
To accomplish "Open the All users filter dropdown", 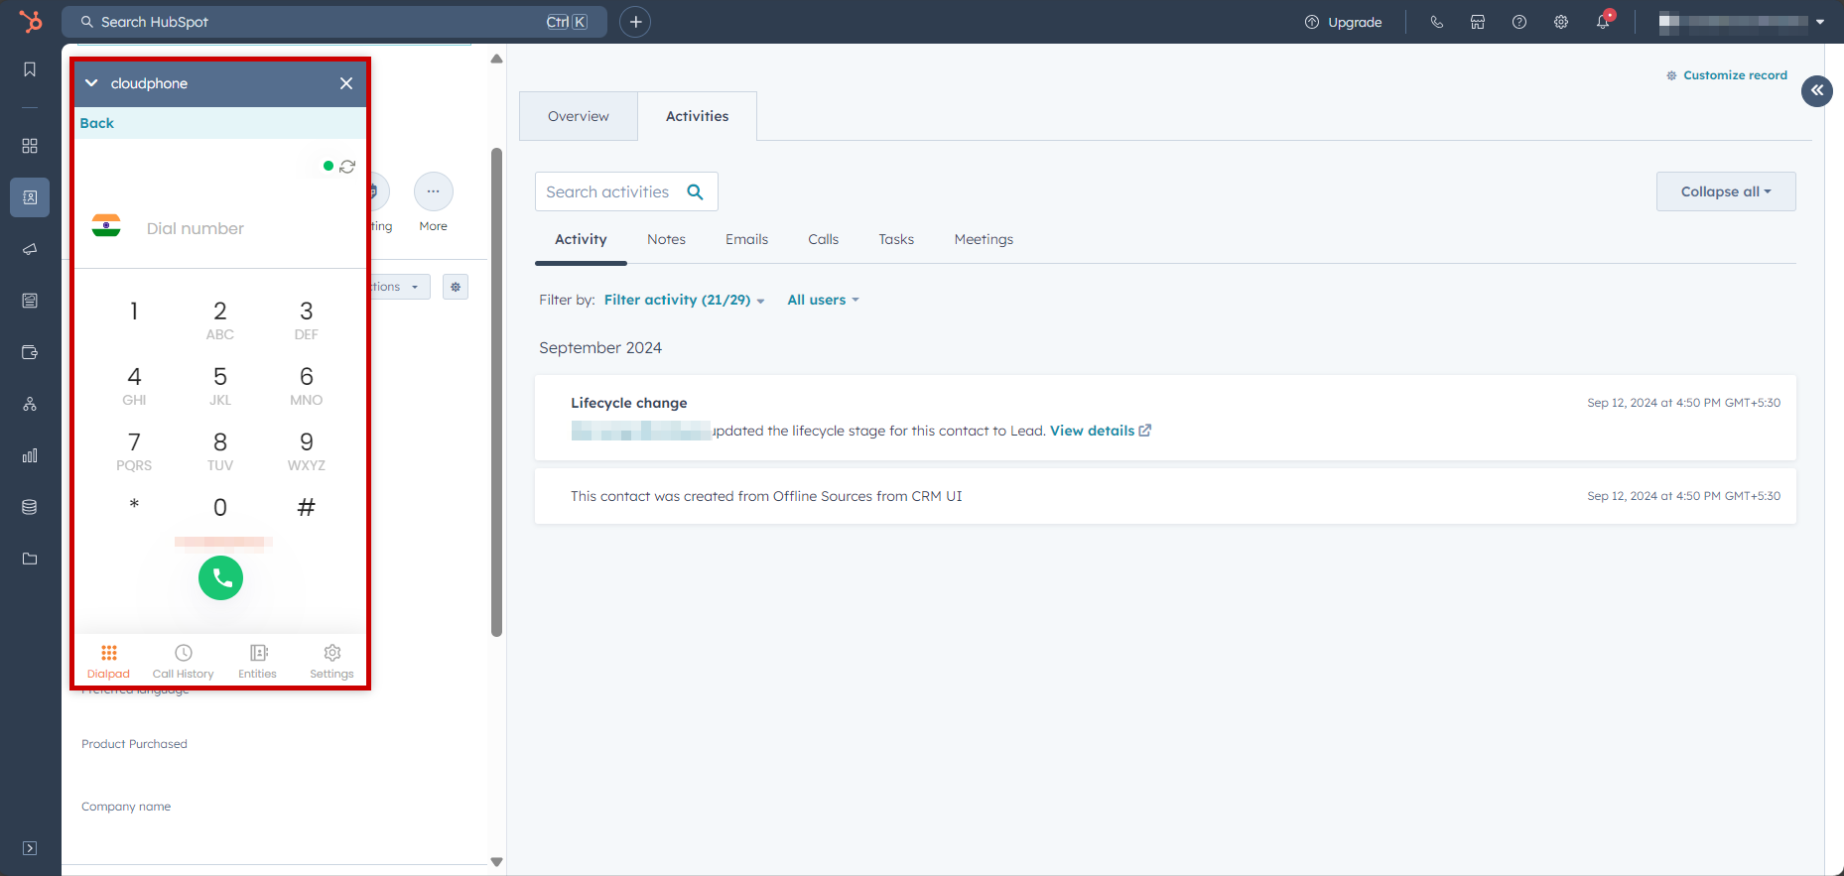I will pyautogui.click(x=823, y=300).
